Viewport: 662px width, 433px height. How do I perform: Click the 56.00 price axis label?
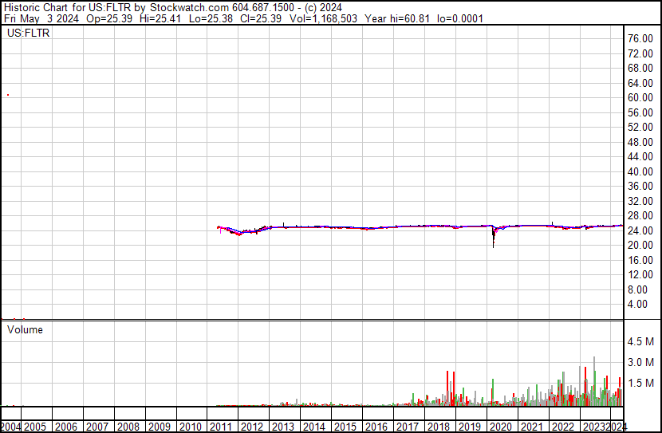tap(640, 112)
